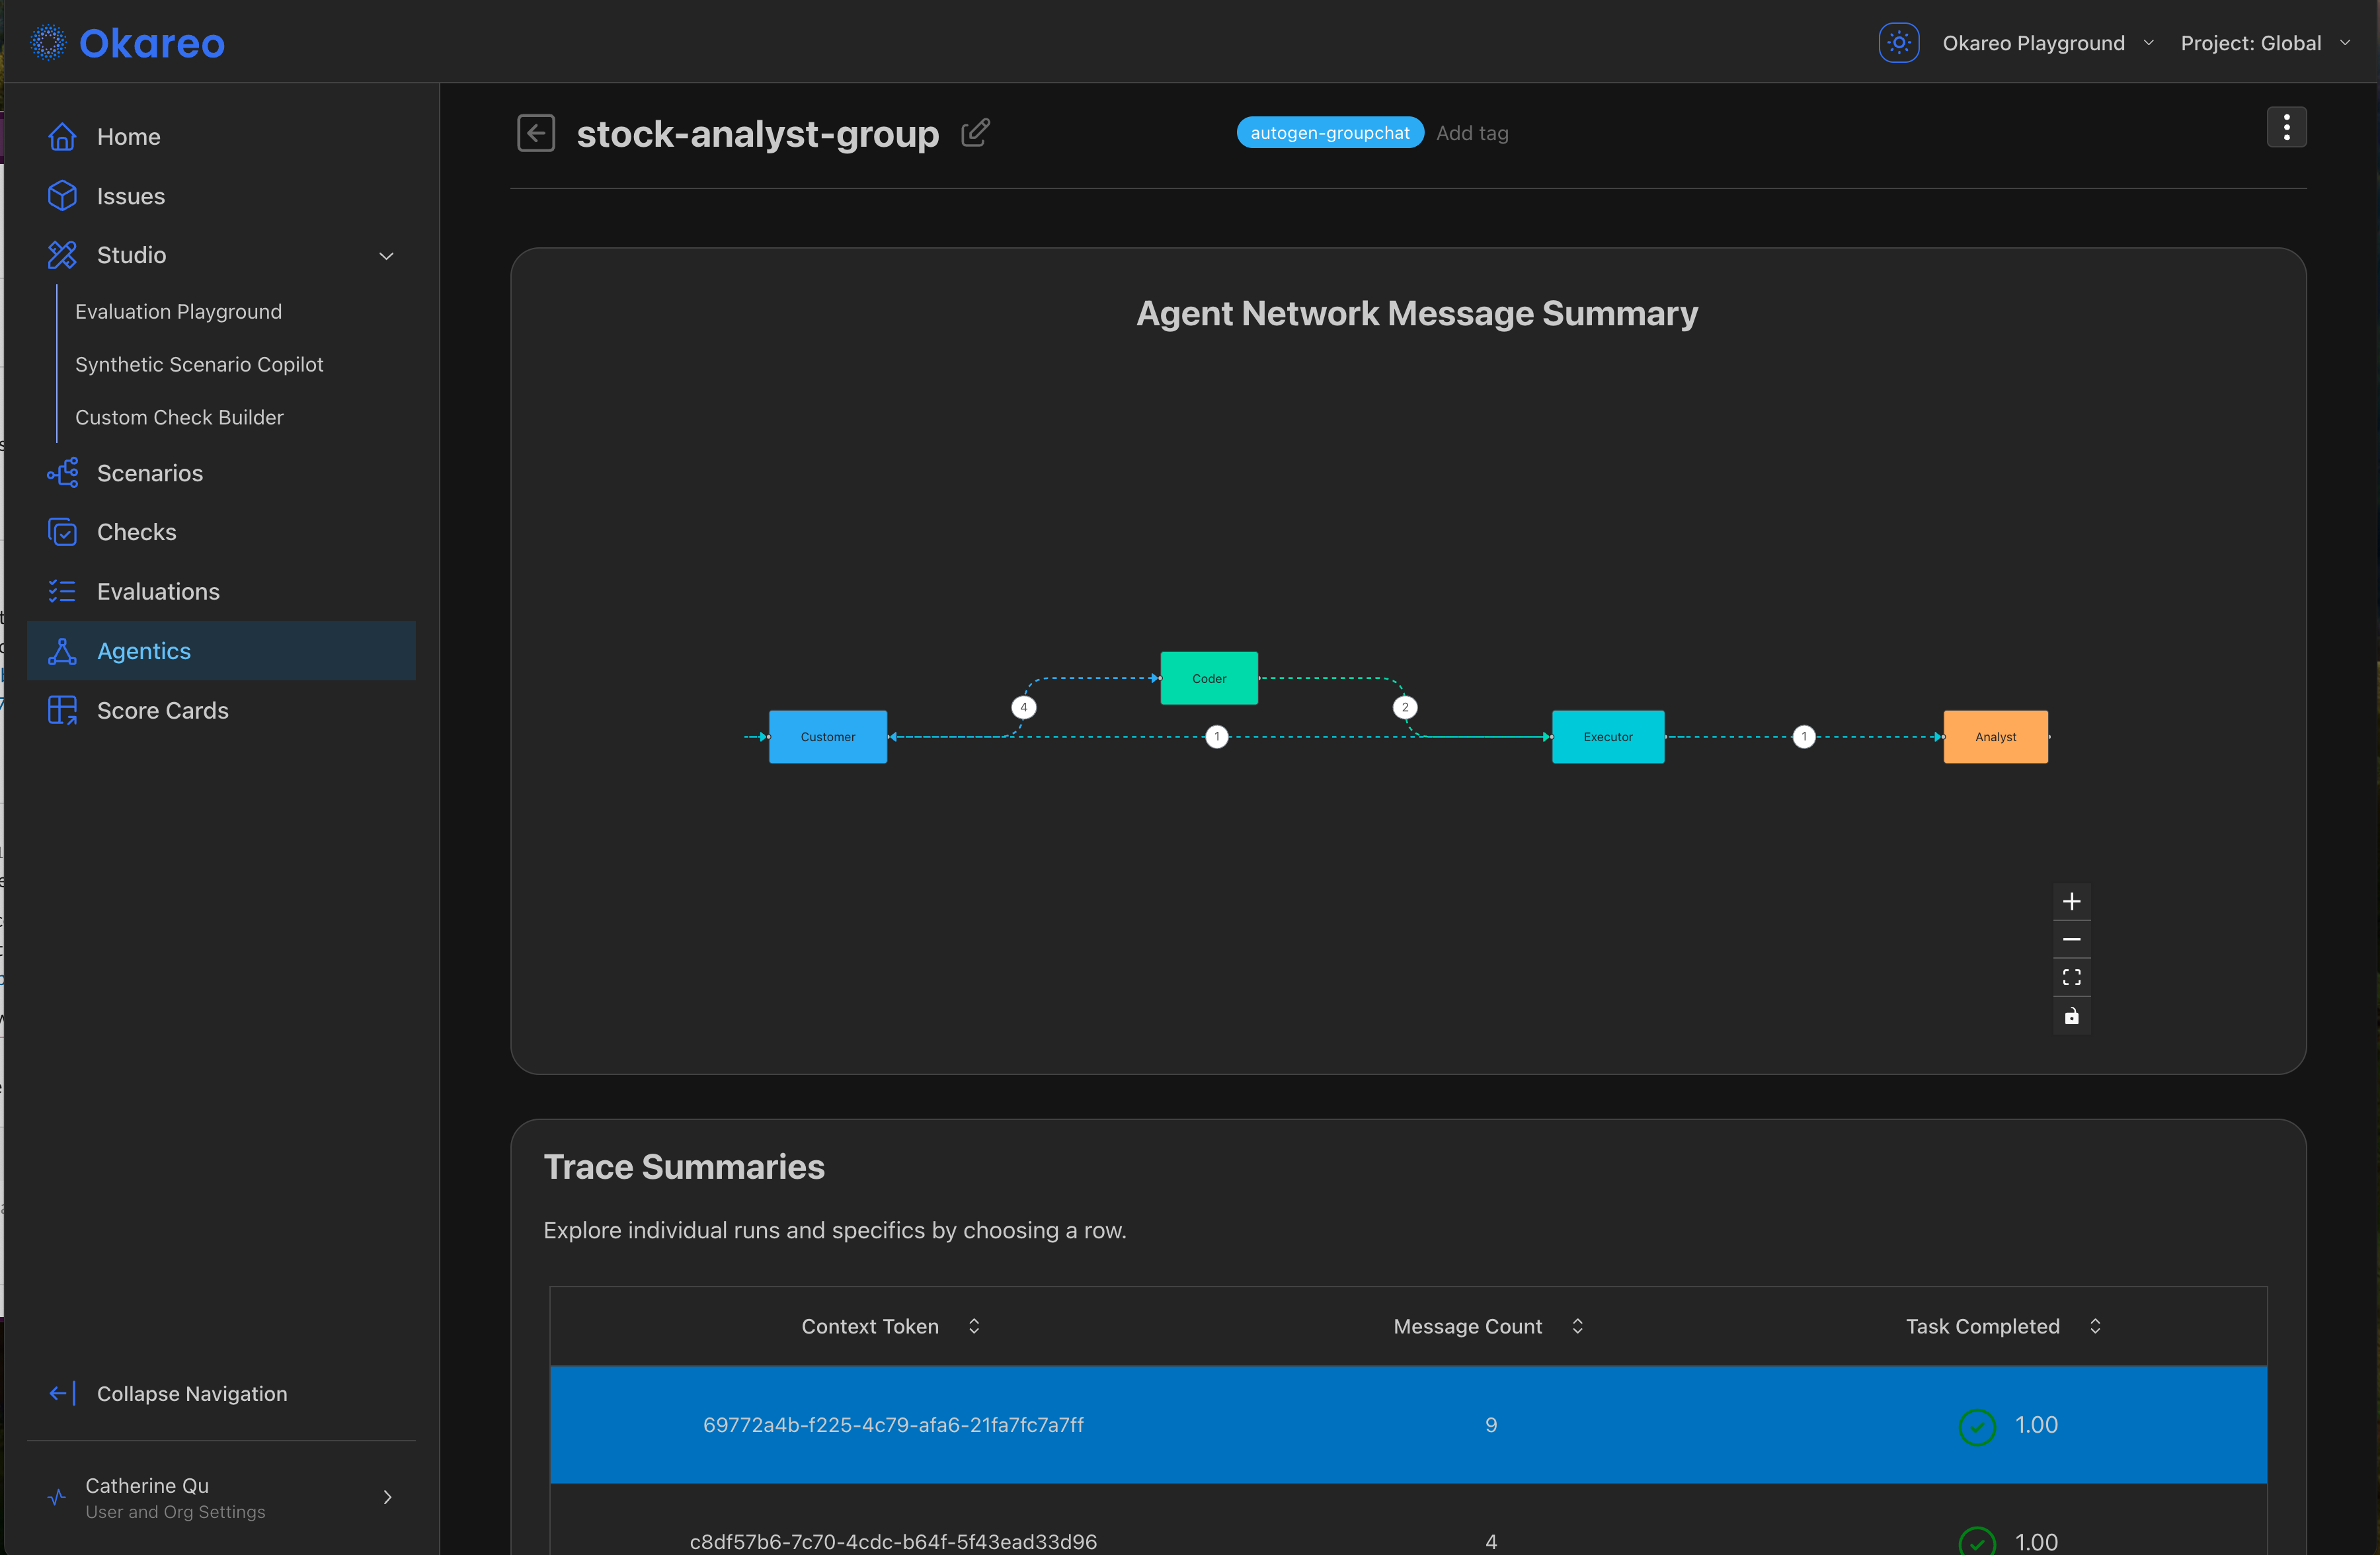Click the fit view icon
This screenshot has height=1555, width=2380.
click(2071, 977)
